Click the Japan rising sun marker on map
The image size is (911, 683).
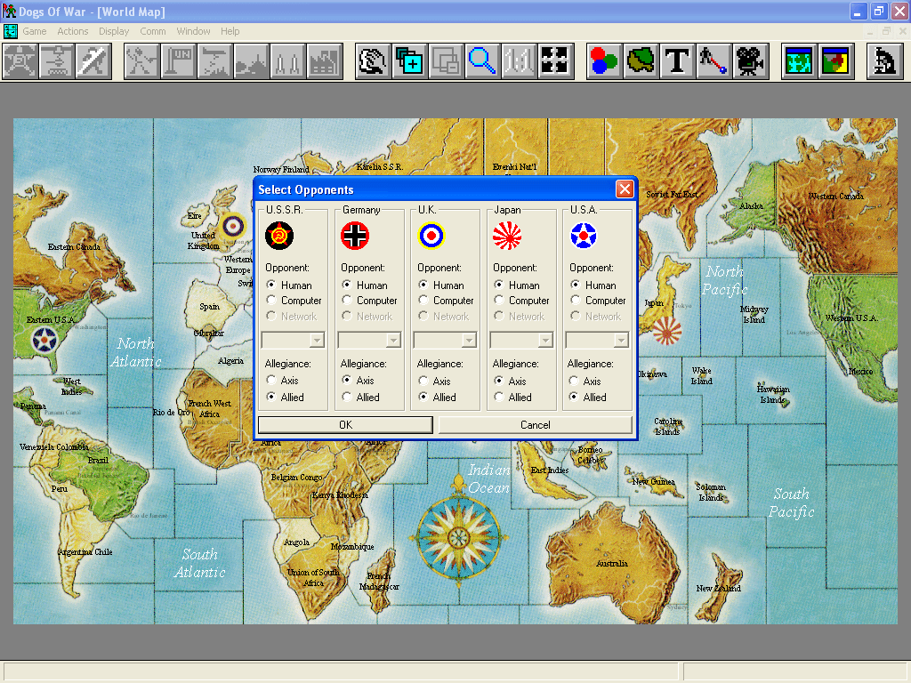[x=667, y=331]
